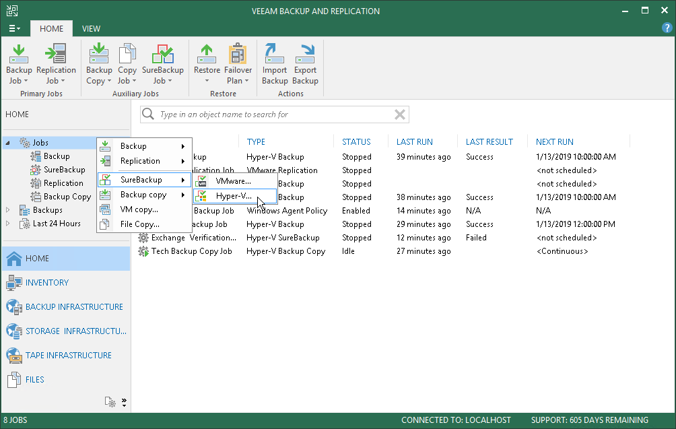The image size is (676, 429).
Task: Expand the Last 24 Hours node
Action: [8, 224]
